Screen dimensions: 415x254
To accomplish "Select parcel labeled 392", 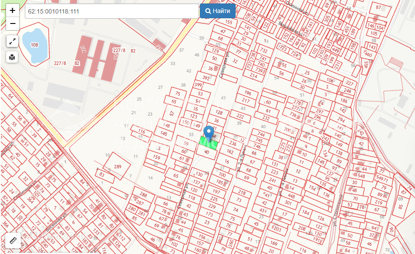I will pos(206,77).
